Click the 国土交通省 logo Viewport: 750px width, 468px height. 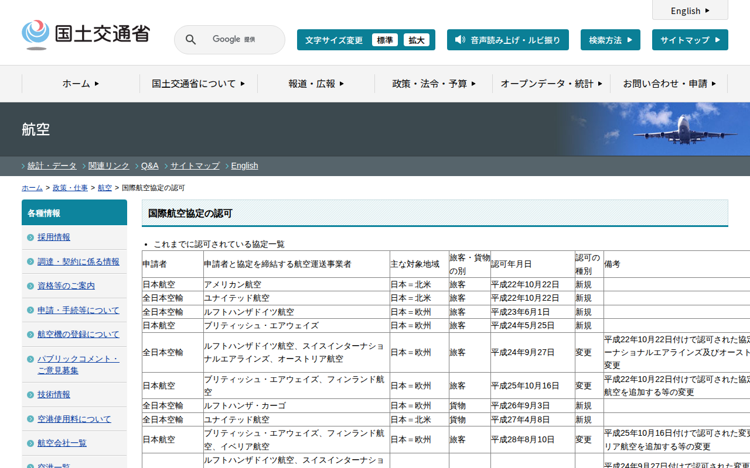(86, 35)
